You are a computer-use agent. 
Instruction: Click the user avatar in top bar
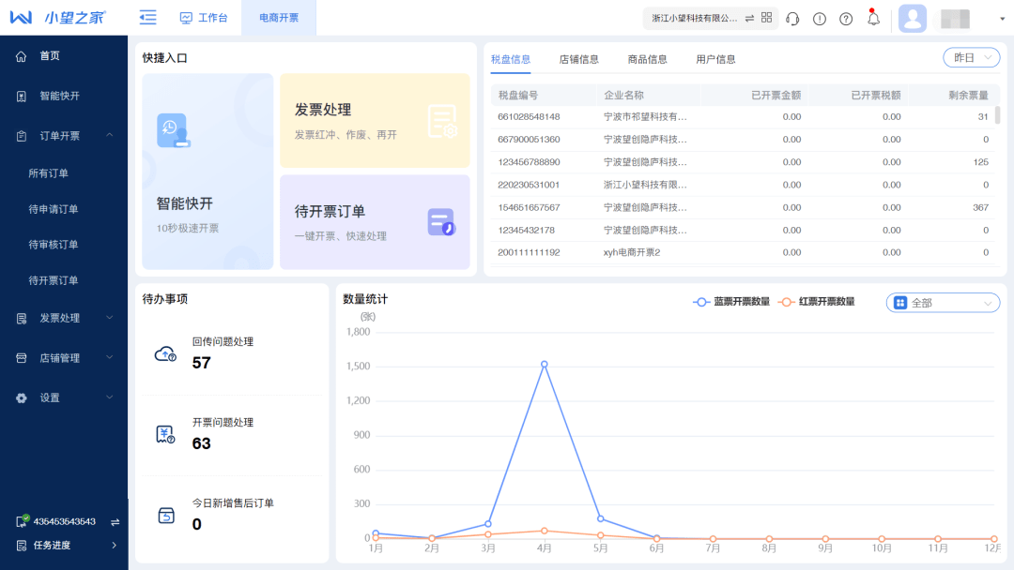[912, 18]
